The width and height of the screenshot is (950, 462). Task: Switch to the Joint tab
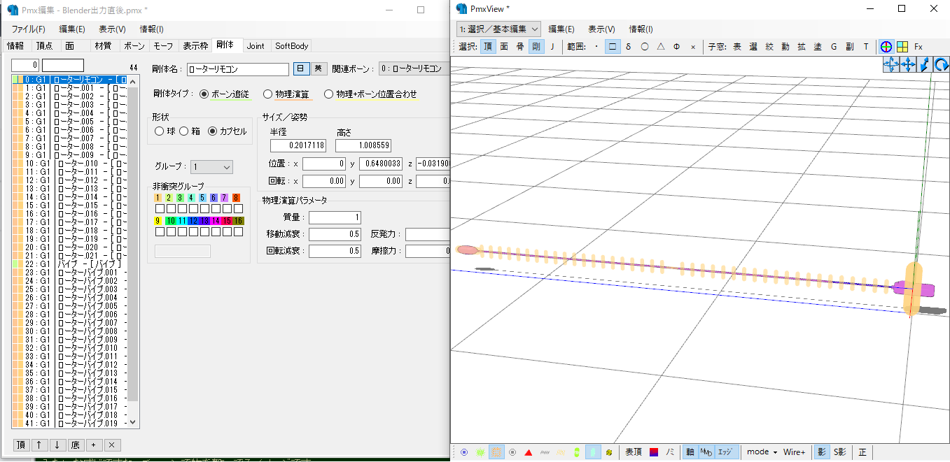[256, 46]
